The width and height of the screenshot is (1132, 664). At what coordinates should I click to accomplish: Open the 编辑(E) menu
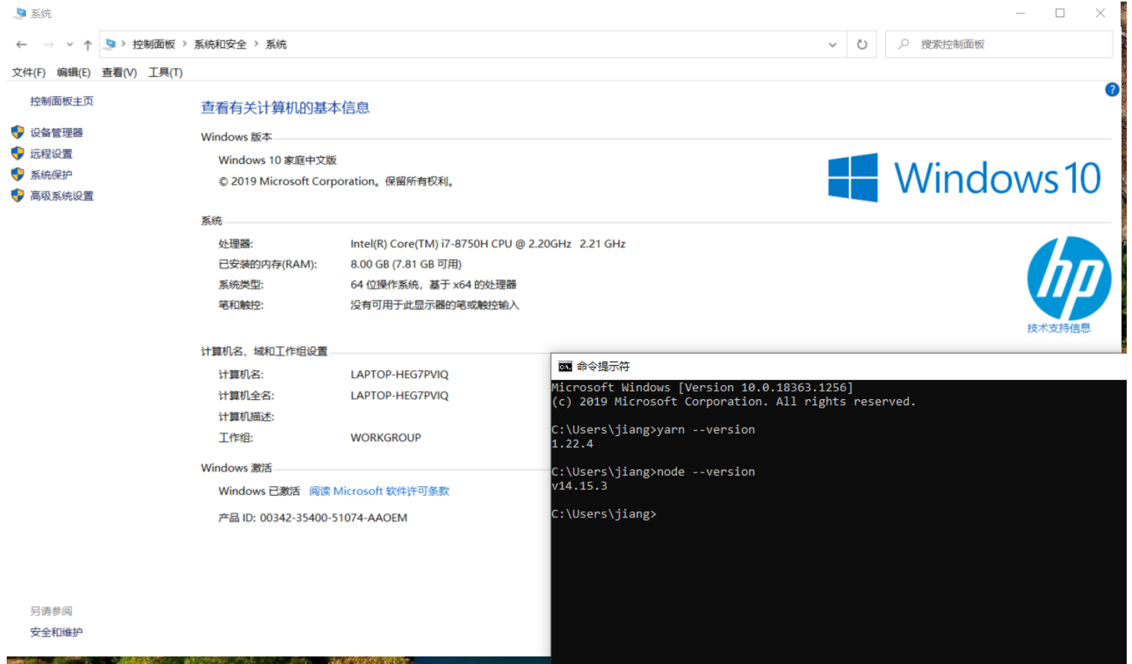point(73,73)
